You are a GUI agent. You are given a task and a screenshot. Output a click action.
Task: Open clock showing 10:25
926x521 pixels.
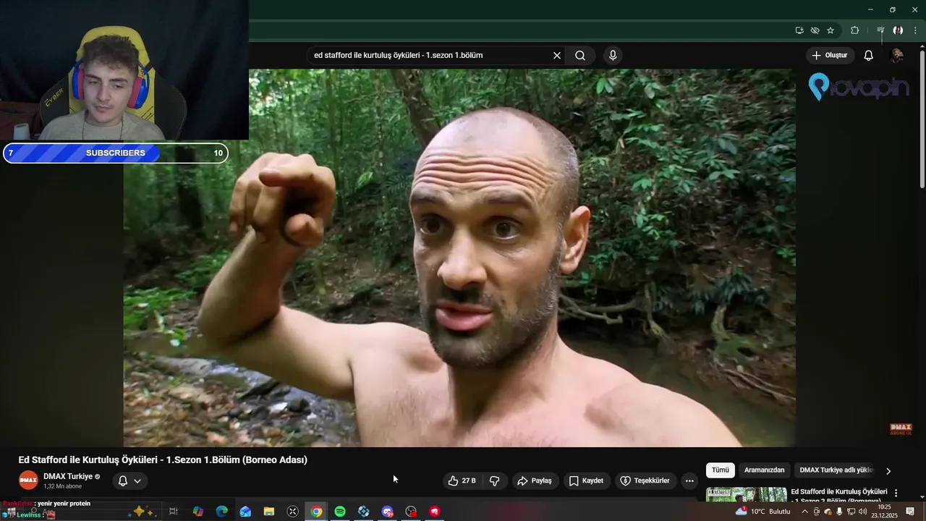click(x=884, y=512)
